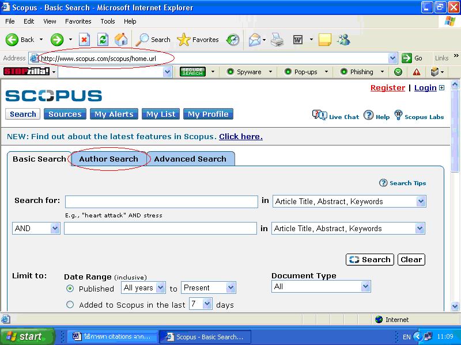Screen dimensions: 461x345
Task: Click the Mail envelope icon
Action: [255, 40]
